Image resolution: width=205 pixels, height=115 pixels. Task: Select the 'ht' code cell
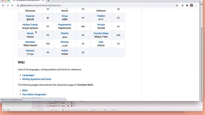(48, 26)
